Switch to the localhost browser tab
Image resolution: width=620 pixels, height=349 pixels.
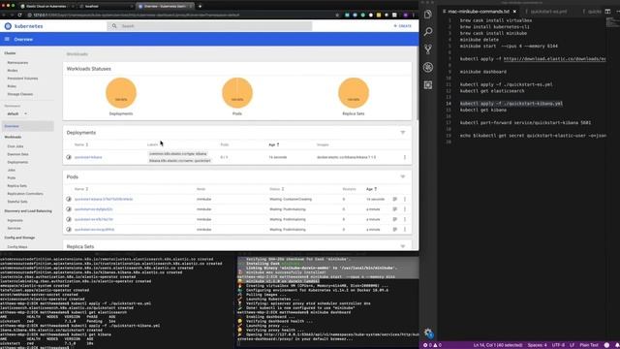[x=106, y=7]
